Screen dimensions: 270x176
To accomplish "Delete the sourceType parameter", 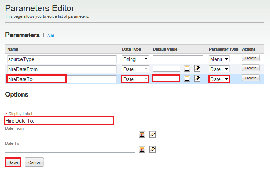I will (x=251, y=58).
